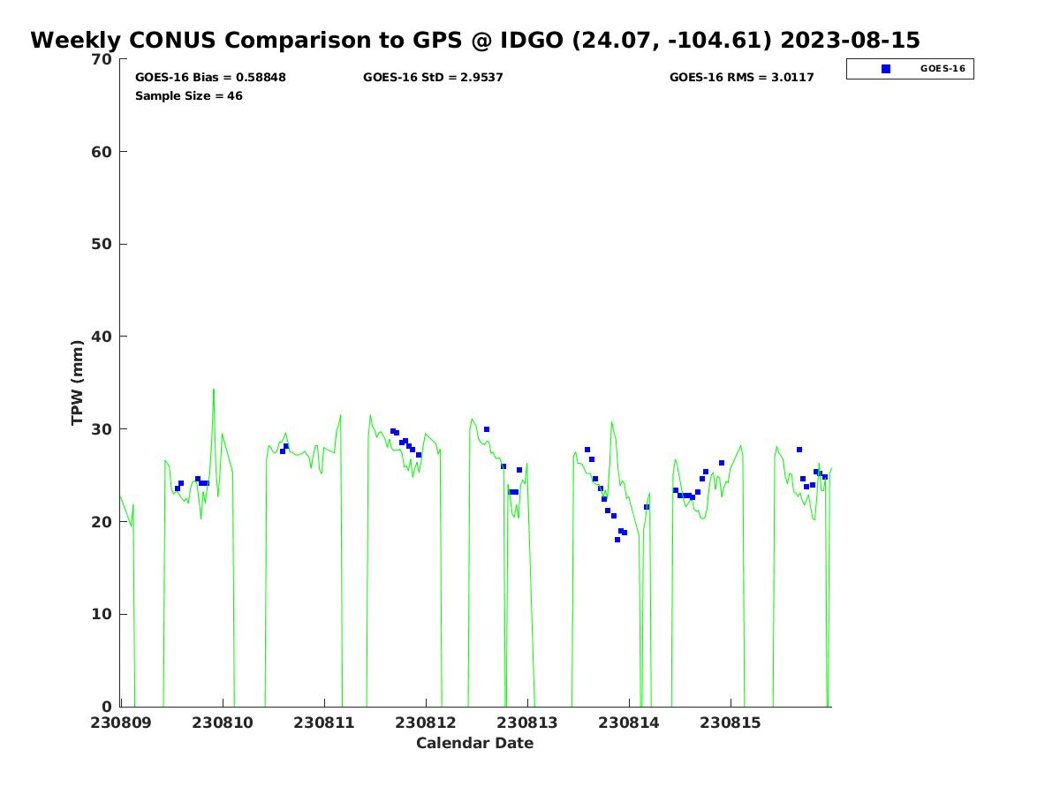This screenshot has height=795, width=1060.
Task: Click the 70 tick label on y-axis
Action: 102,59
